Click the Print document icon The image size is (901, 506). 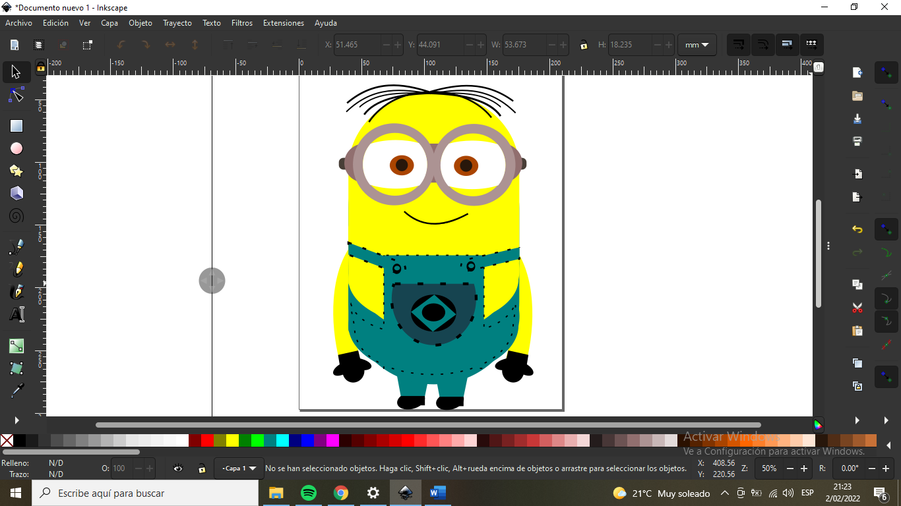(x=857, y=142)
